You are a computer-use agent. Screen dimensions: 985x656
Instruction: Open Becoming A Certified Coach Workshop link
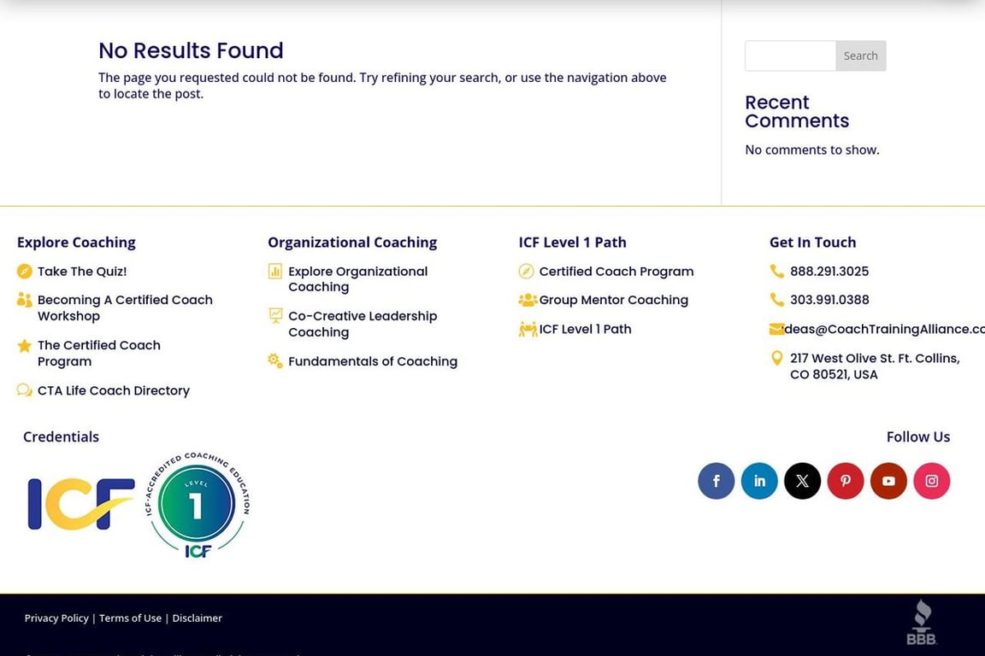pyautogui.click(x=125, y=307)
